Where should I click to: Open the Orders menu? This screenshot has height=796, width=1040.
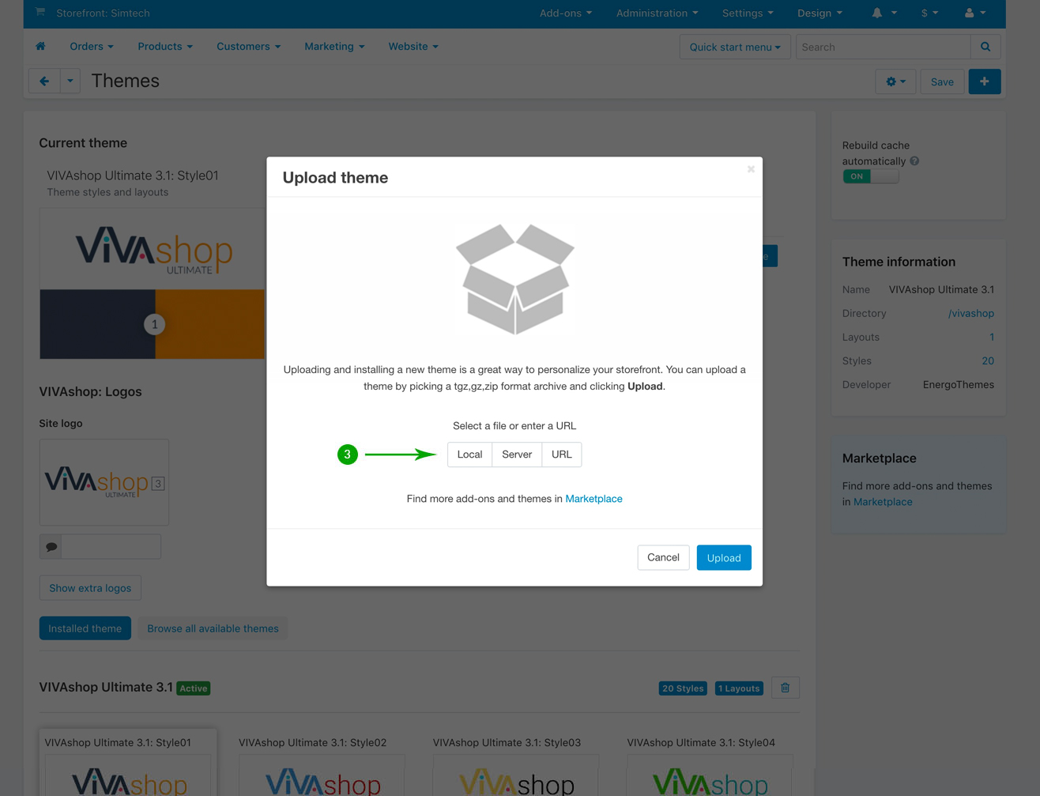(x=92, y=47)
